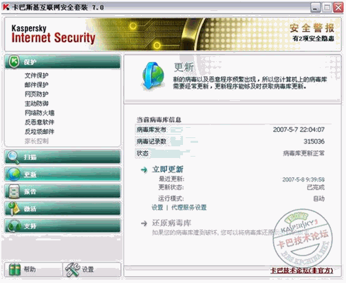Click the wrench and hammer settings icon
The width and height of the screenshot is (346, 283).
click(73, 269)
